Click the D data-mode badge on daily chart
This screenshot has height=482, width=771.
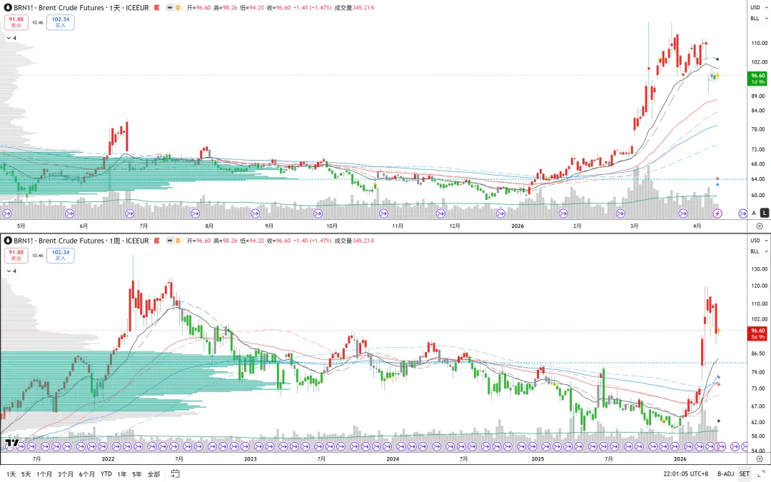click(178, 7)
